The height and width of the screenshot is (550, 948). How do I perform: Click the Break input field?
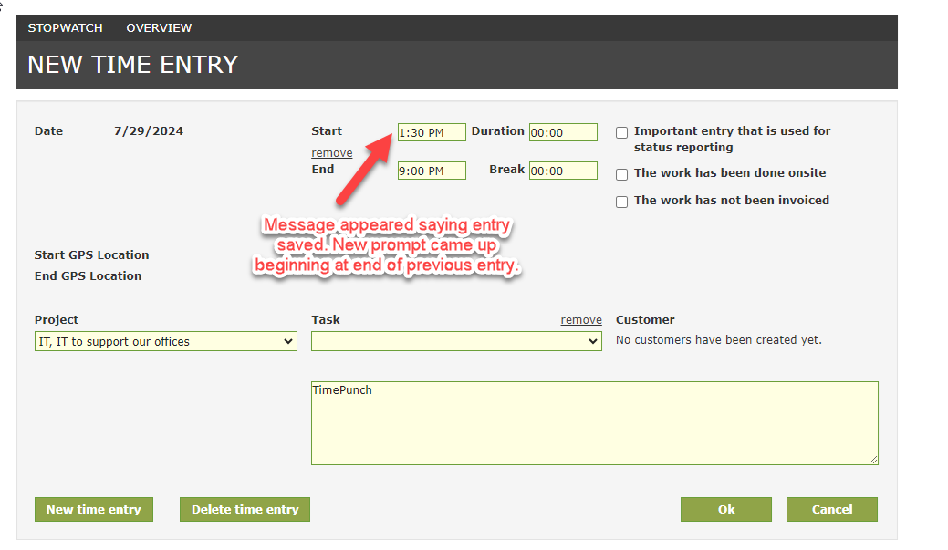pyautogui.click(x=562, y=171)
